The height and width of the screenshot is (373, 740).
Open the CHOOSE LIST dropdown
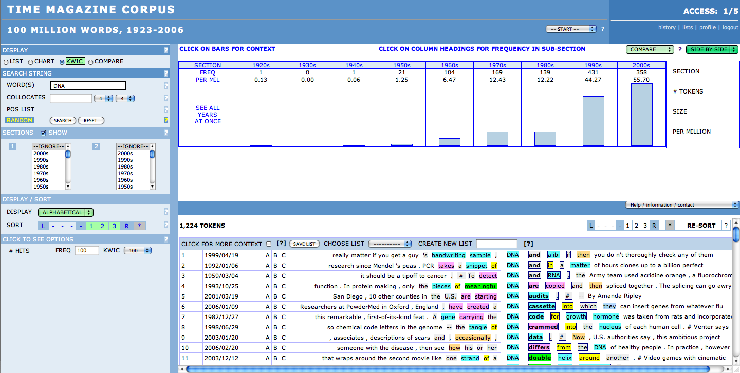pyautogui.click(x=390, y=244)
